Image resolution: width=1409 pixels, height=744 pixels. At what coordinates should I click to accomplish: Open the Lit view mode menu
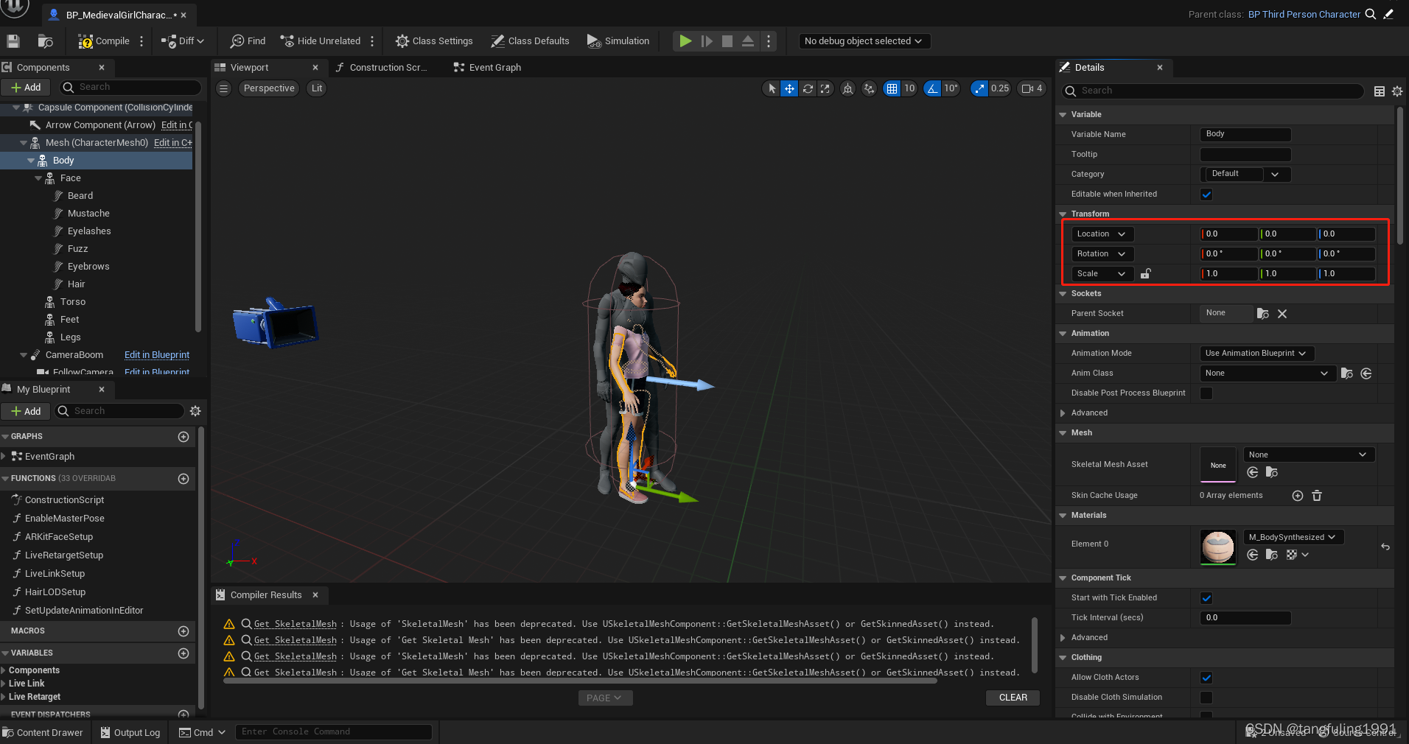pos(317,88)
